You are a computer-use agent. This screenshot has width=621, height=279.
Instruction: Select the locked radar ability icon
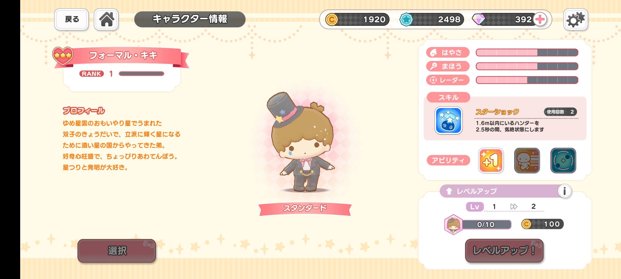[563, 160]
